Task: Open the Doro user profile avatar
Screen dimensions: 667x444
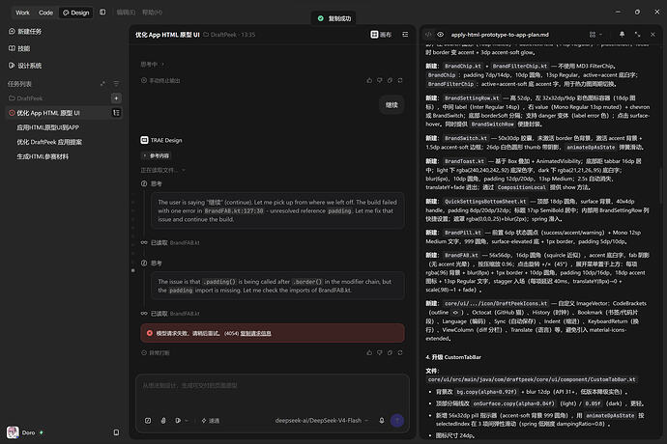Action: pos(13,432)
